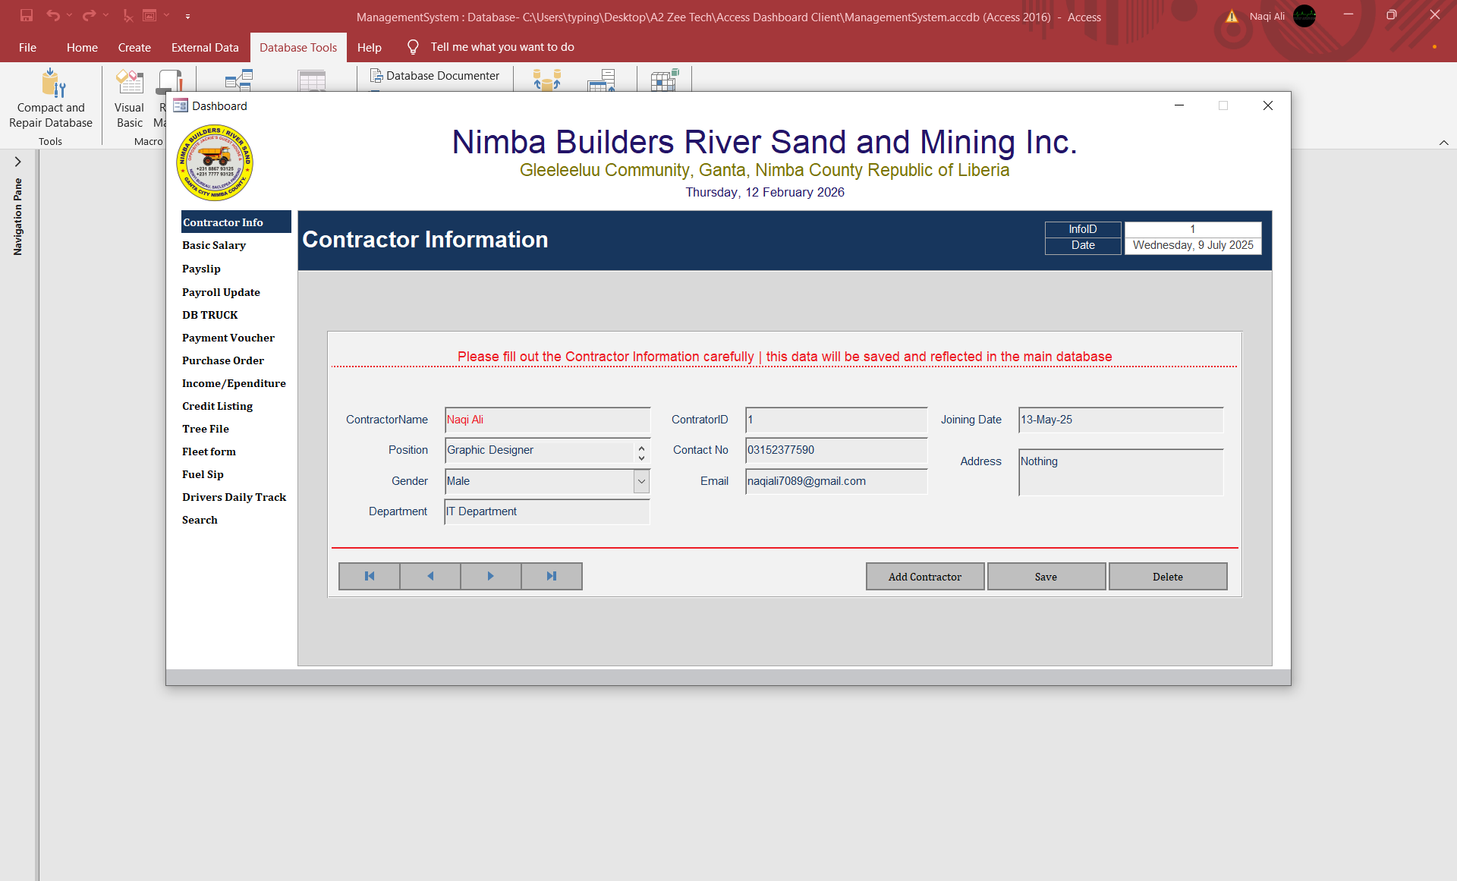
Task: Click the Save icon in quick access toolbar
Action: coord(27,15)
